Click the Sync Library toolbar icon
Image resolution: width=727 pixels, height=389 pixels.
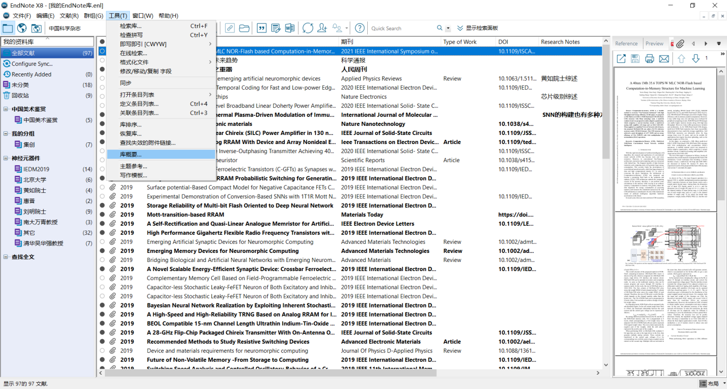point(308,28)
